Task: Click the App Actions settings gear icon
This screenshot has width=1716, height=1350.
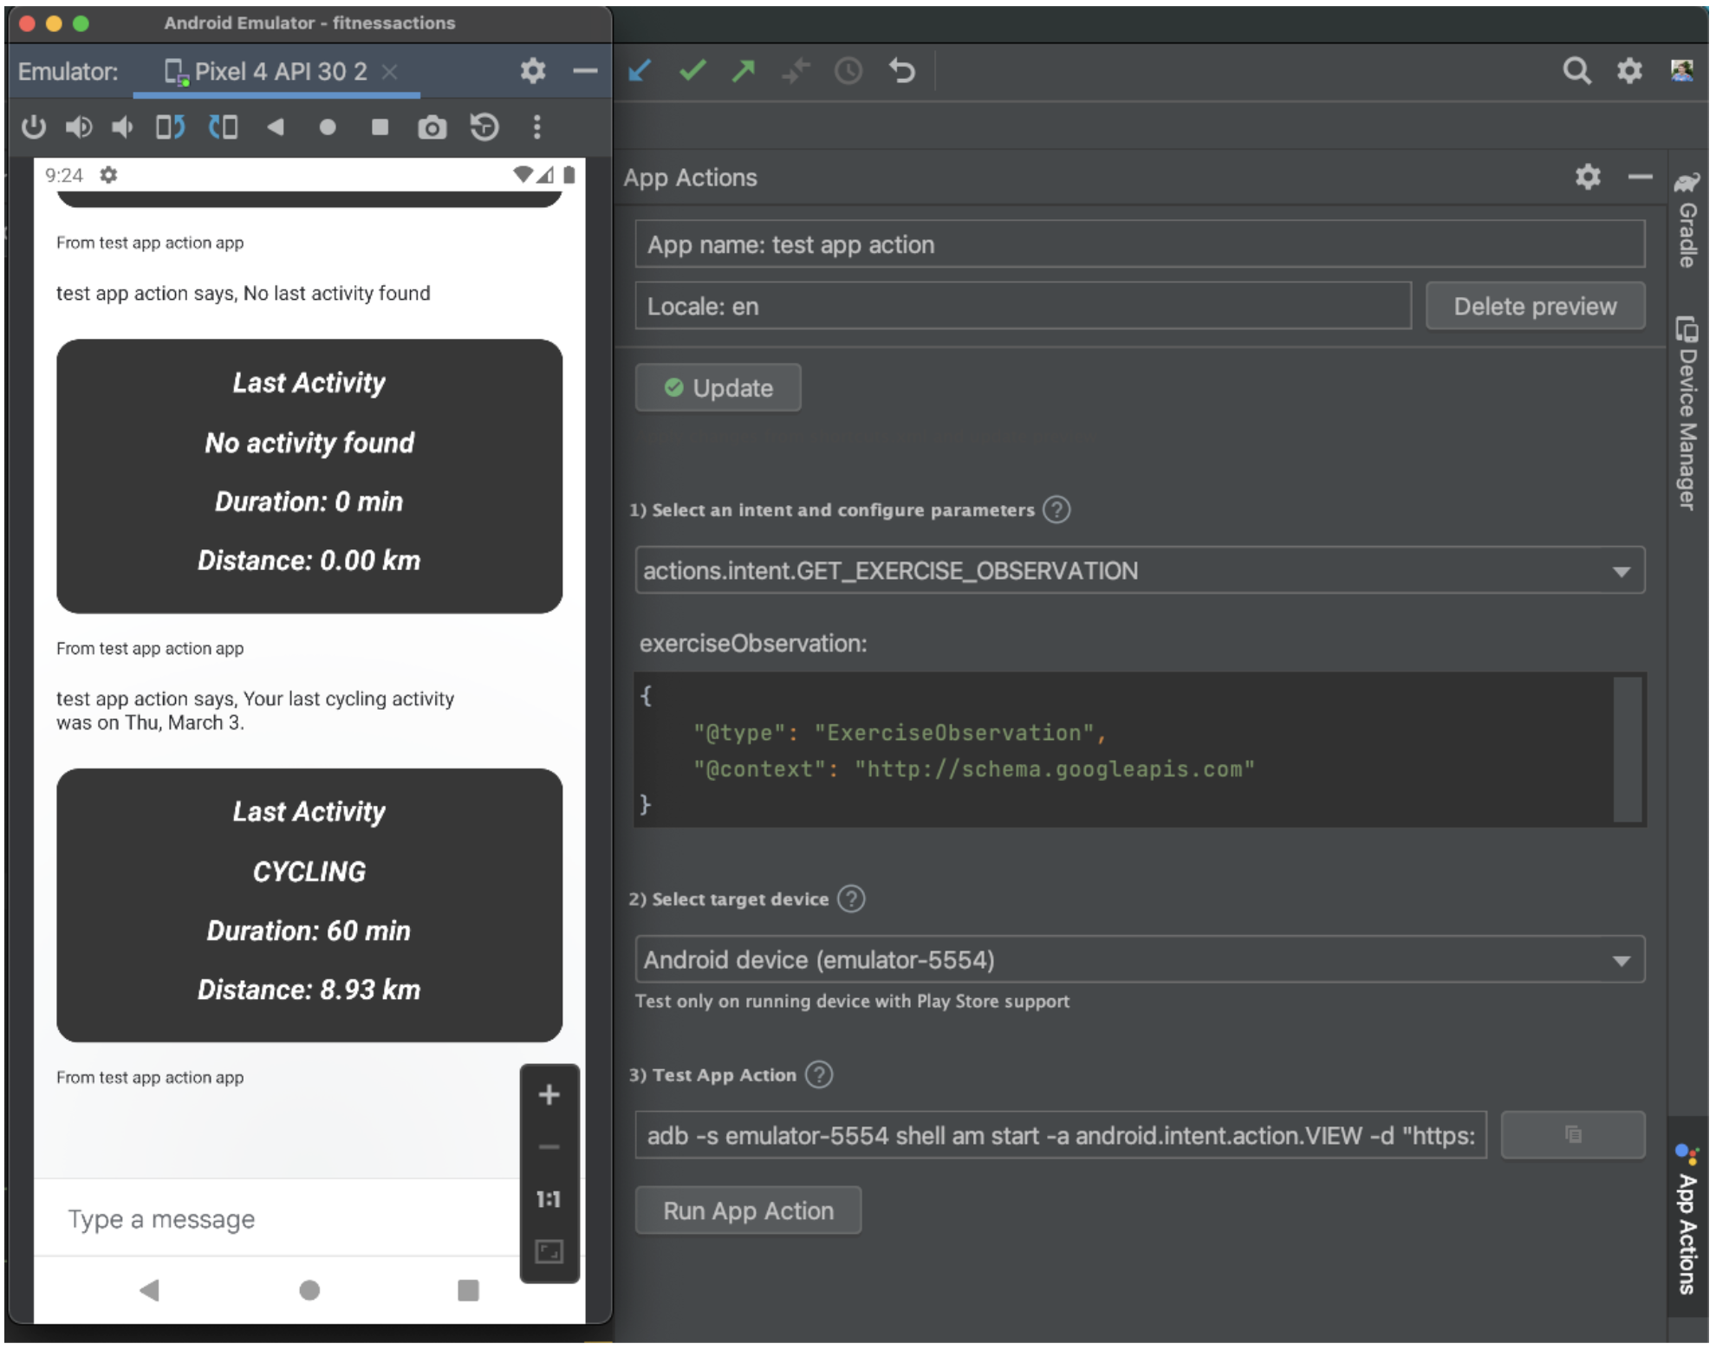Action: 1588,177
